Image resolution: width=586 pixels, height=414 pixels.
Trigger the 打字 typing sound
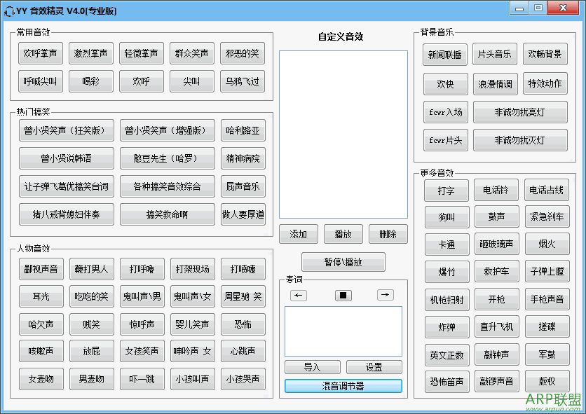click(447, 190)
